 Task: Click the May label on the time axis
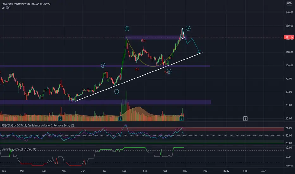pyautogui.click(x=64, y=171)
